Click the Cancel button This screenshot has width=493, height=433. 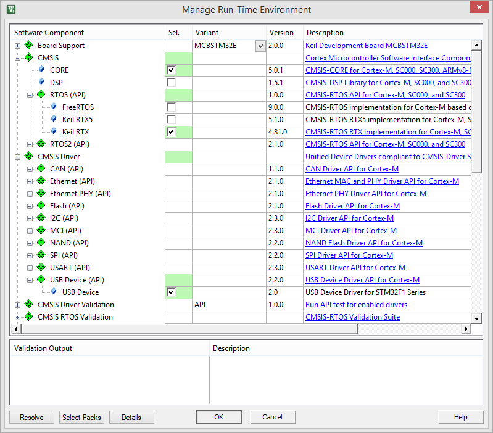272,417
